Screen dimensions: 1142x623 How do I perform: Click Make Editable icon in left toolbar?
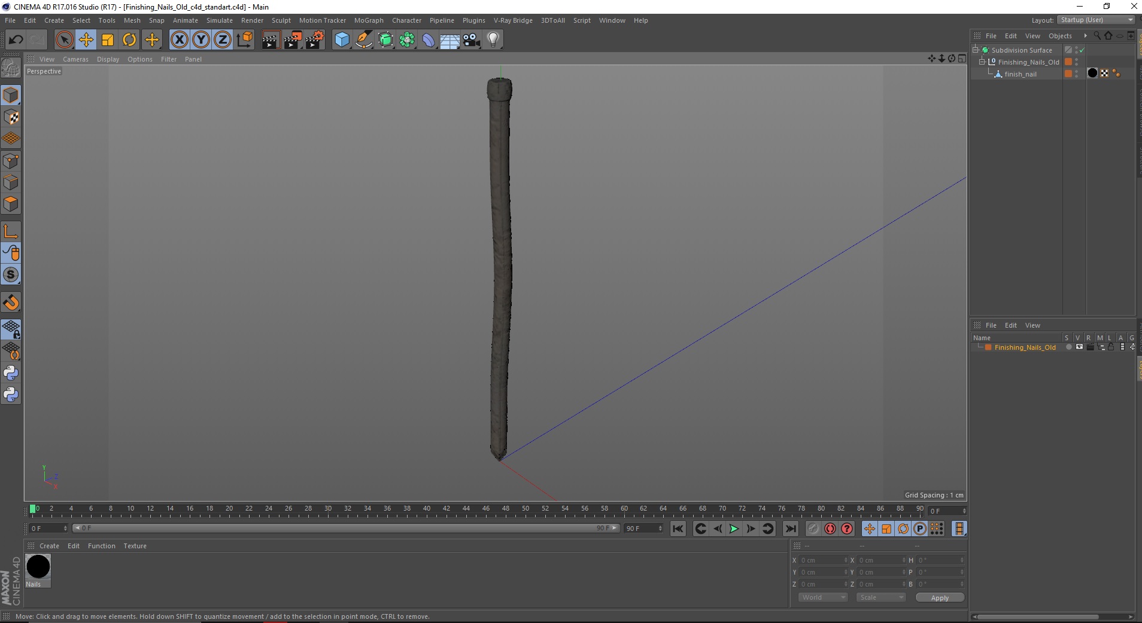11,68
